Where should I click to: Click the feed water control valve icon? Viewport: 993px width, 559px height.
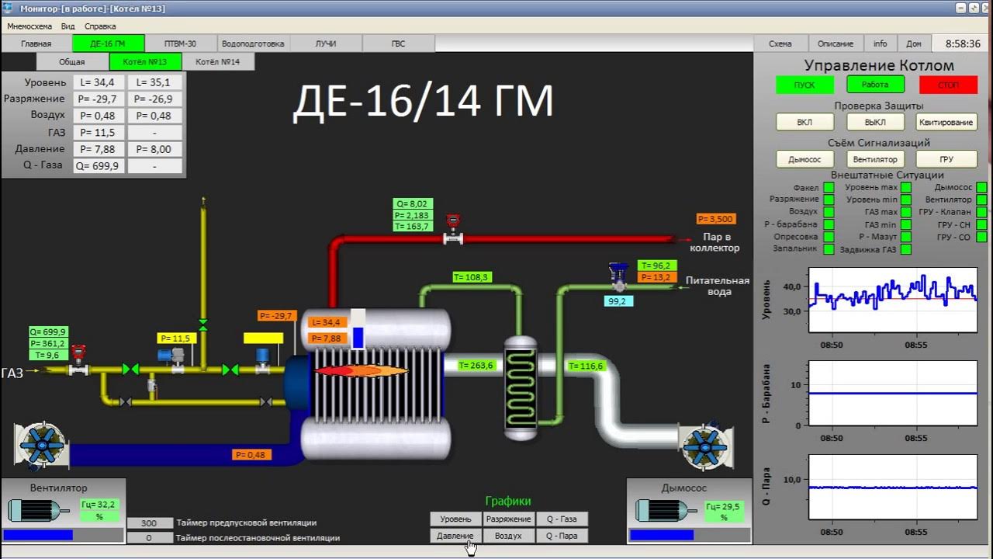click(x=618, y=276)
